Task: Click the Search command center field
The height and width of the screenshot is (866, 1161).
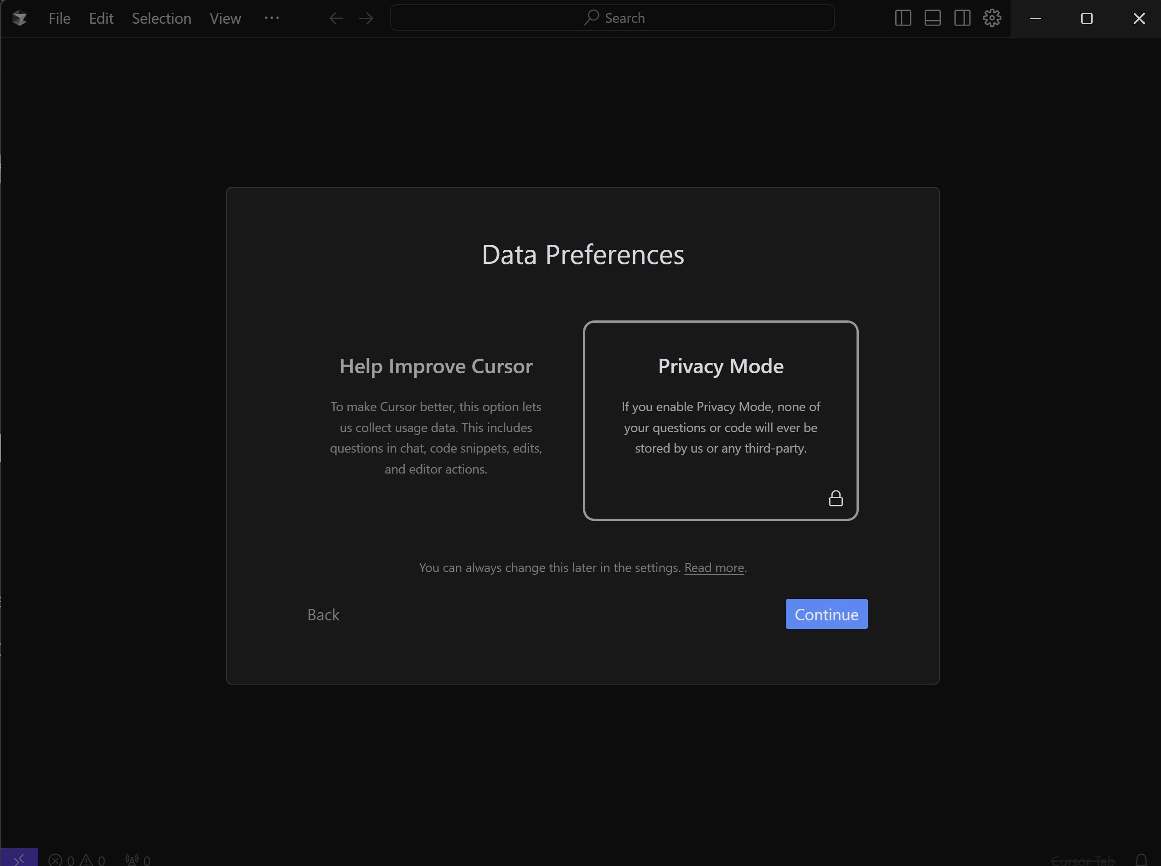Action: pyautogui.click(x=612, y=18)
